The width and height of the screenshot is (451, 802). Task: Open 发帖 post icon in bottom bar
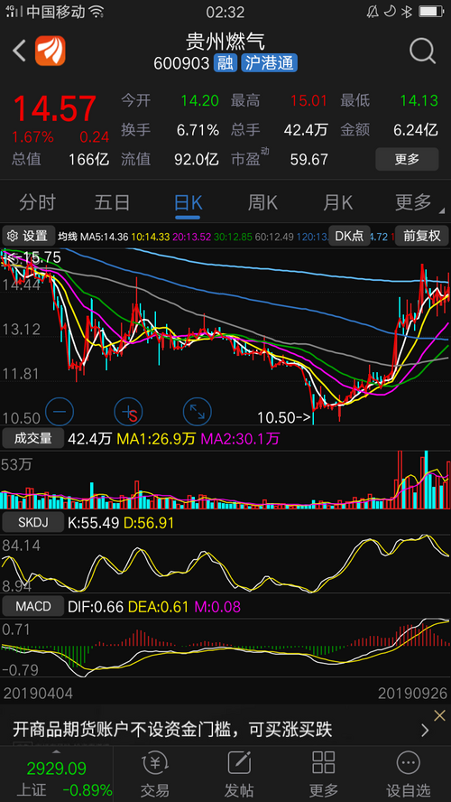[x=238, y=774]
